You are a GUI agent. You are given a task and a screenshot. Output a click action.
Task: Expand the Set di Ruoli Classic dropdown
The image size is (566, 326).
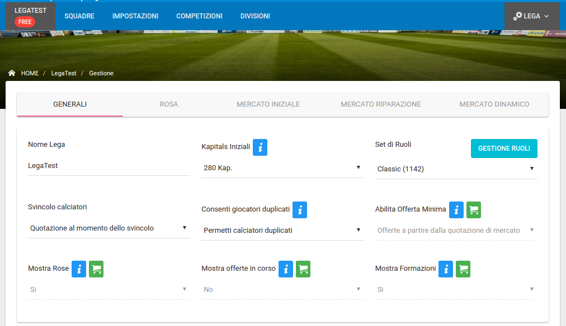tap(456, 169)
